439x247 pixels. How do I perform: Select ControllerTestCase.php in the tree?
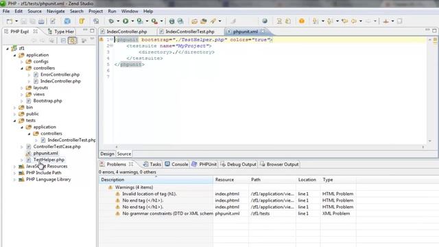coord(57,146)
